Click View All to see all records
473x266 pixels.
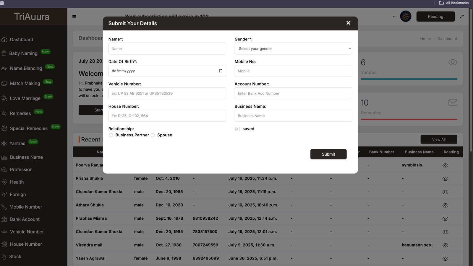coord(439,139)
